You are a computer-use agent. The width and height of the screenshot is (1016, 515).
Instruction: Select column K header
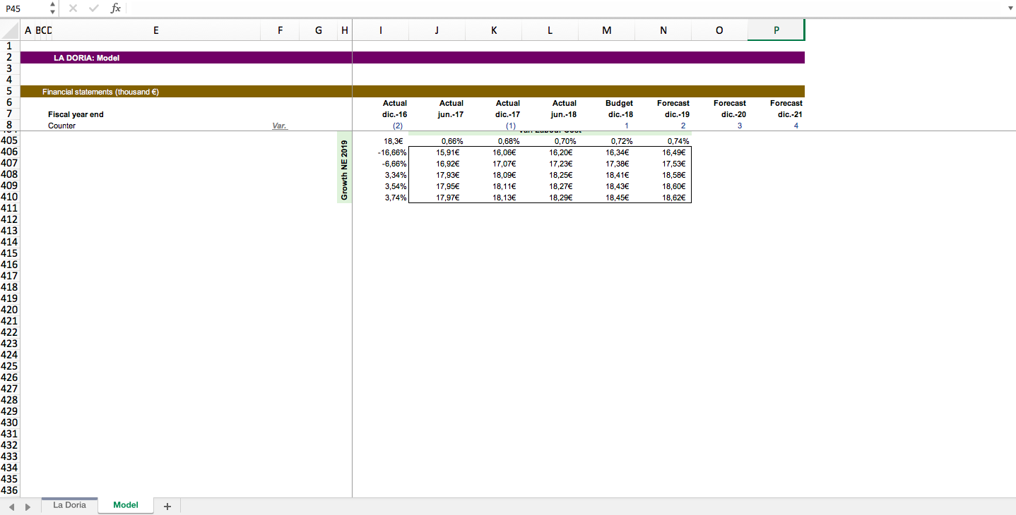(x=493, y=30)
